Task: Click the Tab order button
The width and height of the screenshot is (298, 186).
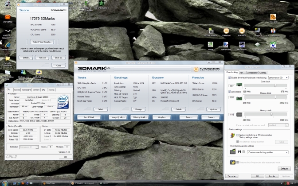Action: (231, 176)
